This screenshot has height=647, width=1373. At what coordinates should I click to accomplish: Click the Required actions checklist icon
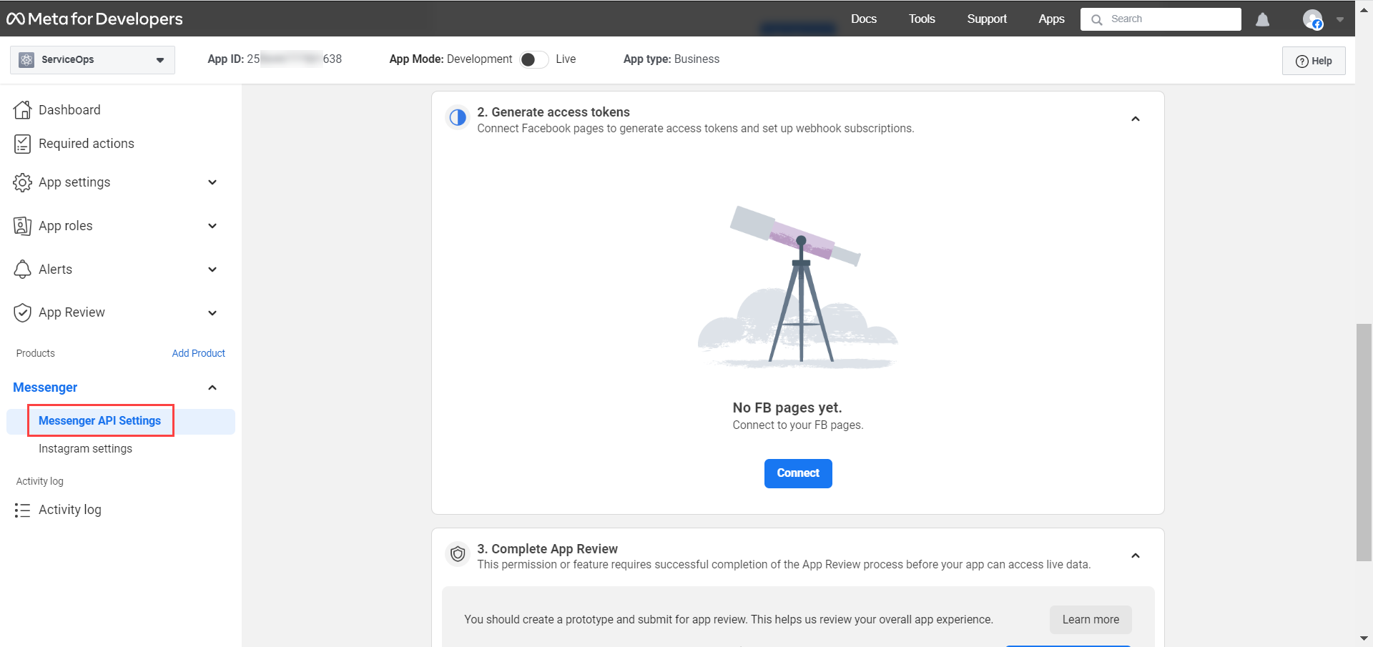coord(22,144)
